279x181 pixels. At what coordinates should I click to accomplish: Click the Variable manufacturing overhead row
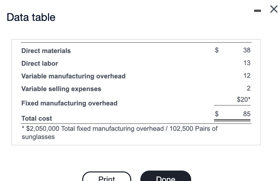73,76
